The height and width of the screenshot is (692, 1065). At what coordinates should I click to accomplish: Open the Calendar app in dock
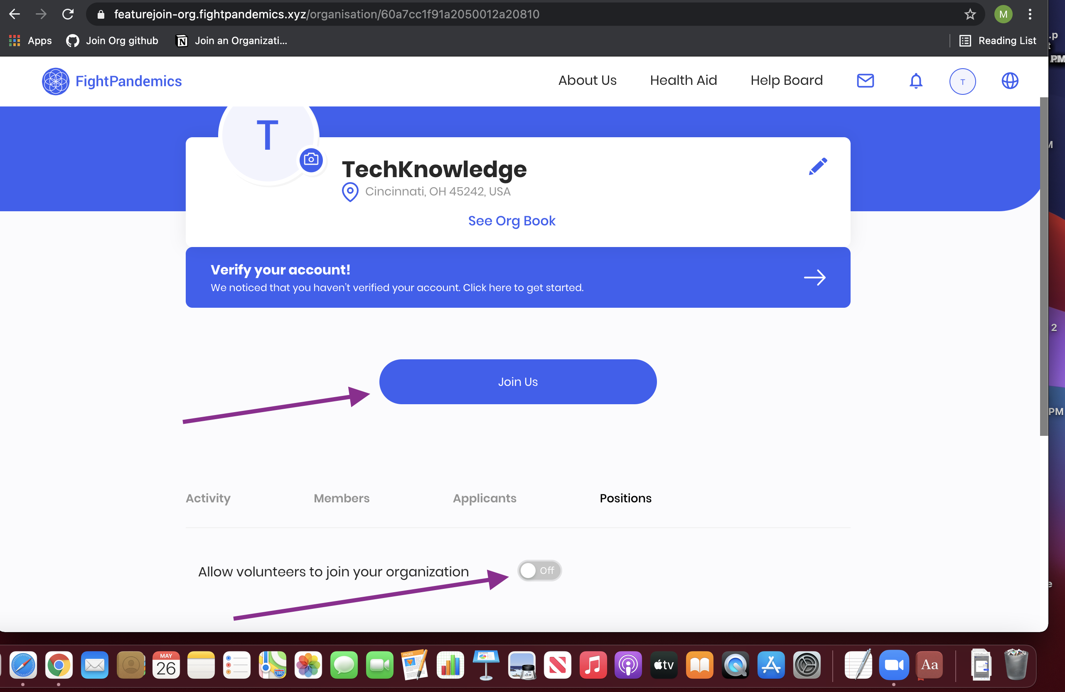tap(165, 665)
